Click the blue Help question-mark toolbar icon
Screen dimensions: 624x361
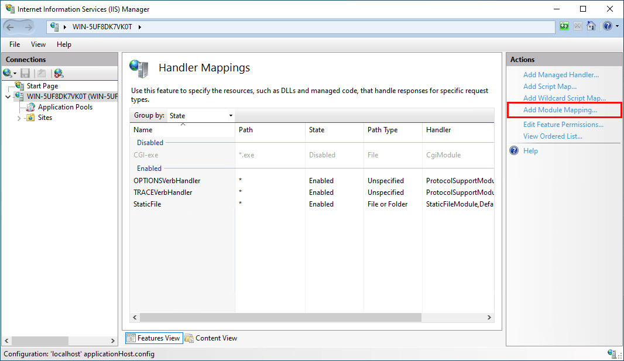pyautogui.click(x=607, y=26)
